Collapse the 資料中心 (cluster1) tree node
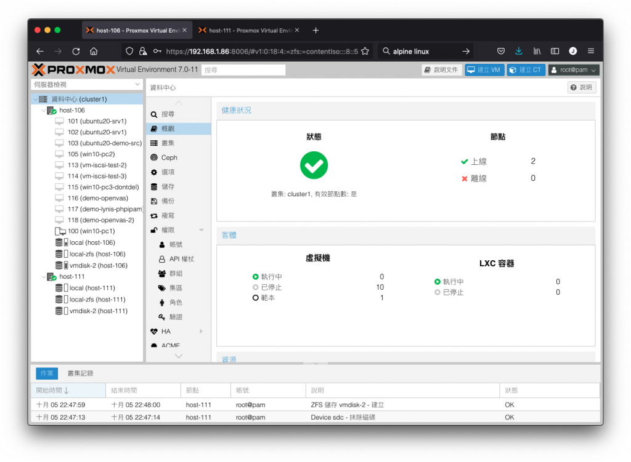631x462 pixels. (x=36, y=99)
